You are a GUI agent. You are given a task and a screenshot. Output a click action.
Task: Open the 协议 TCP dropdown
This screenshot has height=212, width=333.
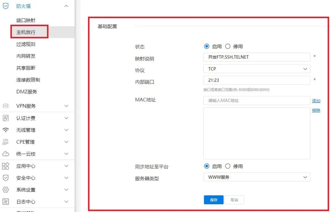[257, 69]
